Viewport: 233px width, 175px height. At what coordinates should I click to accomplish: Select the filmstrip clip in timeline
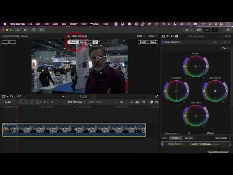pos(74,130)
